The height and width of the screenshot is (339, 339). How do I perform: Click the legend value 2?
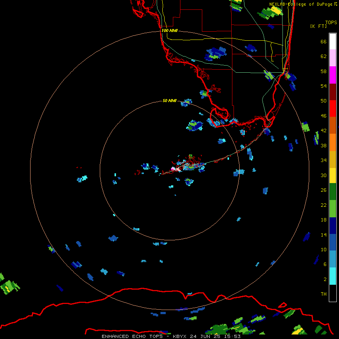[325, 279]
